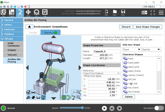The width and height of the screenshot is (165, 112).
Task: Toggle the Simulation switch
Action: (x=159, y=108)
